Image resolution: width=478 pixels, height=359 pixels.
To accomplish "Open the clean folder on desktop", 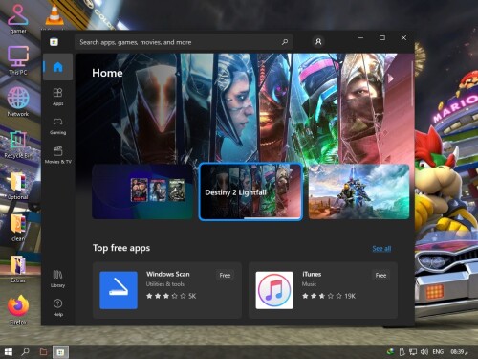I will [x=18, y=228].
